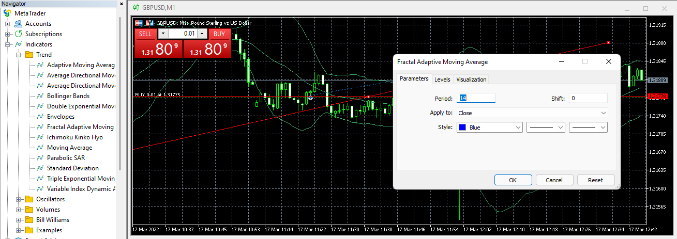Select the Double Exponential Moving Average icon
The height and width of the screenshot is (239, 677).
pos(40,106)
